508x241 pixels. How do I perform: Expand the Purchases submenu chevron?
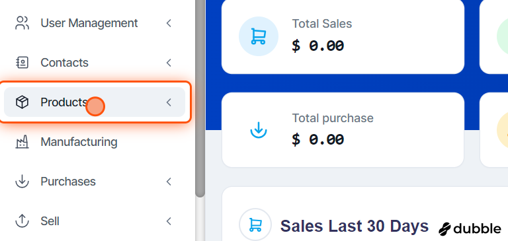[169, 182]
